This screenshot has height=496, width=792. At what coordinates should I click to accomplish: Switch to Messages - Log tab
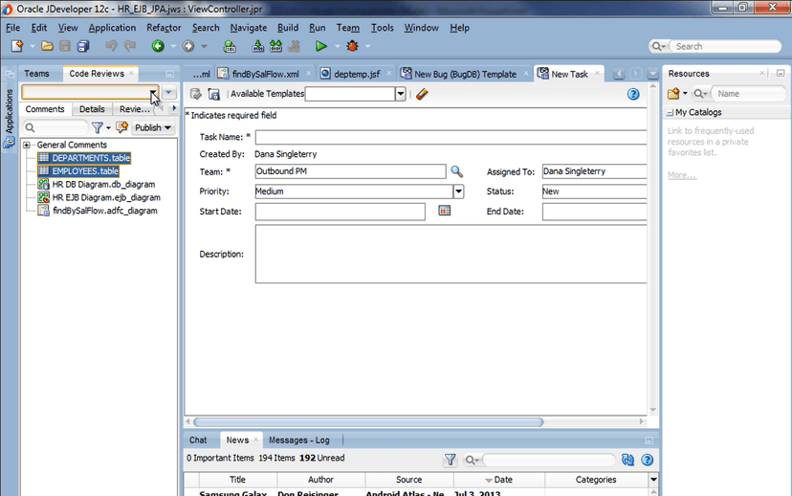coord(299,440)
